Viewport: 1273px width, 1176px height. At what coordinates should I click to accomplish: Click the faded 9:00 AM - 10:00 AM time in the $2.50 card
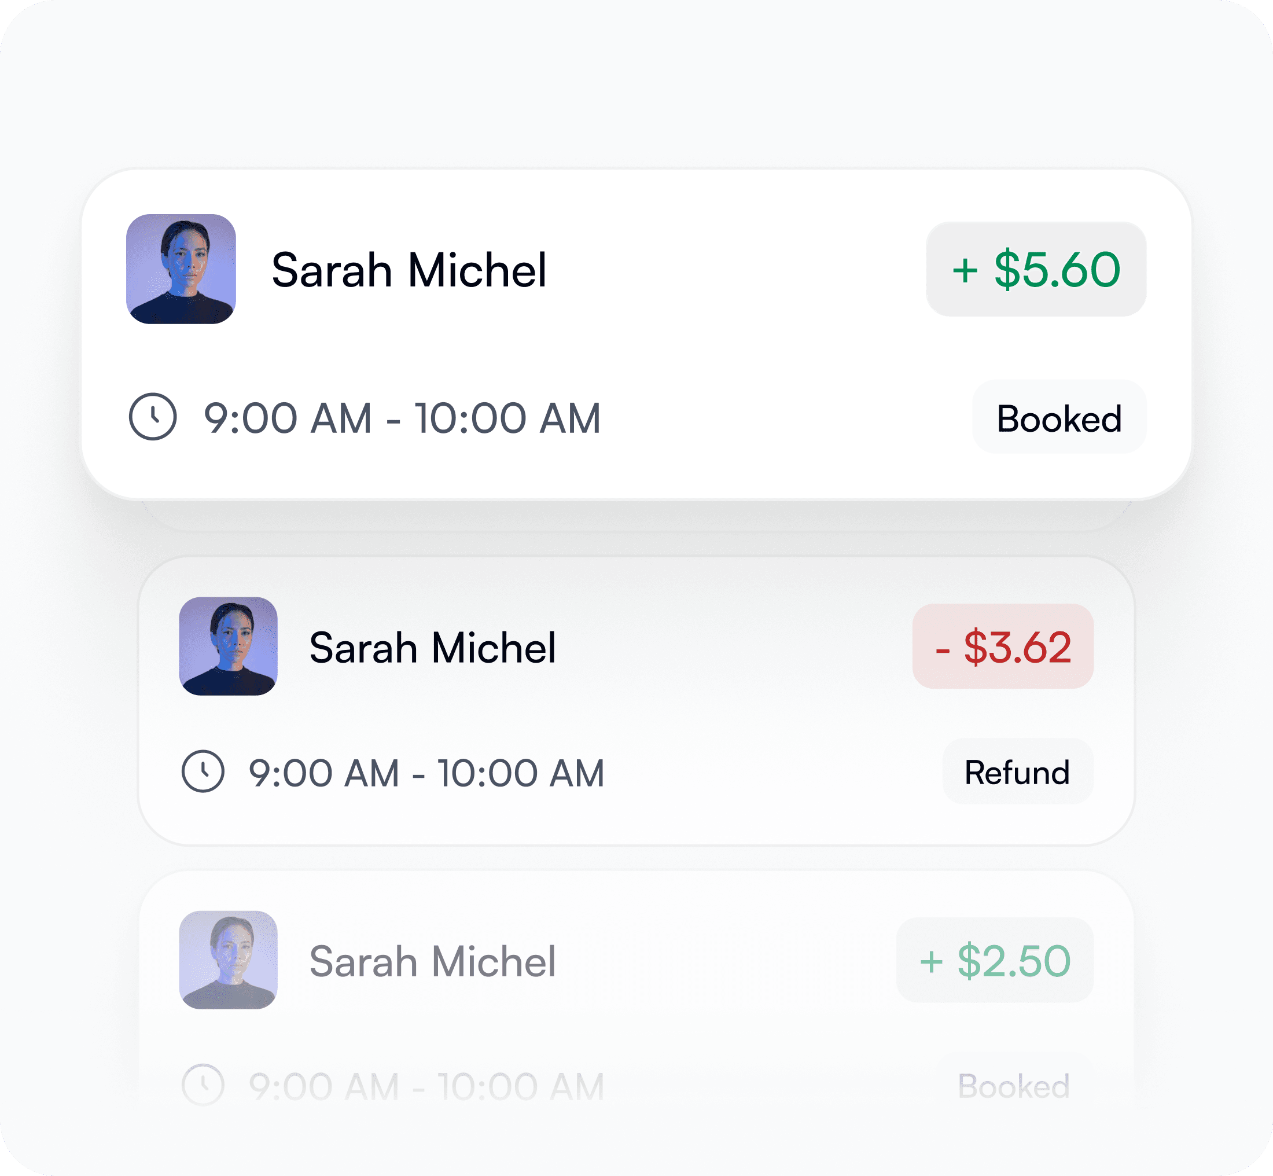tap(426, 1086)
